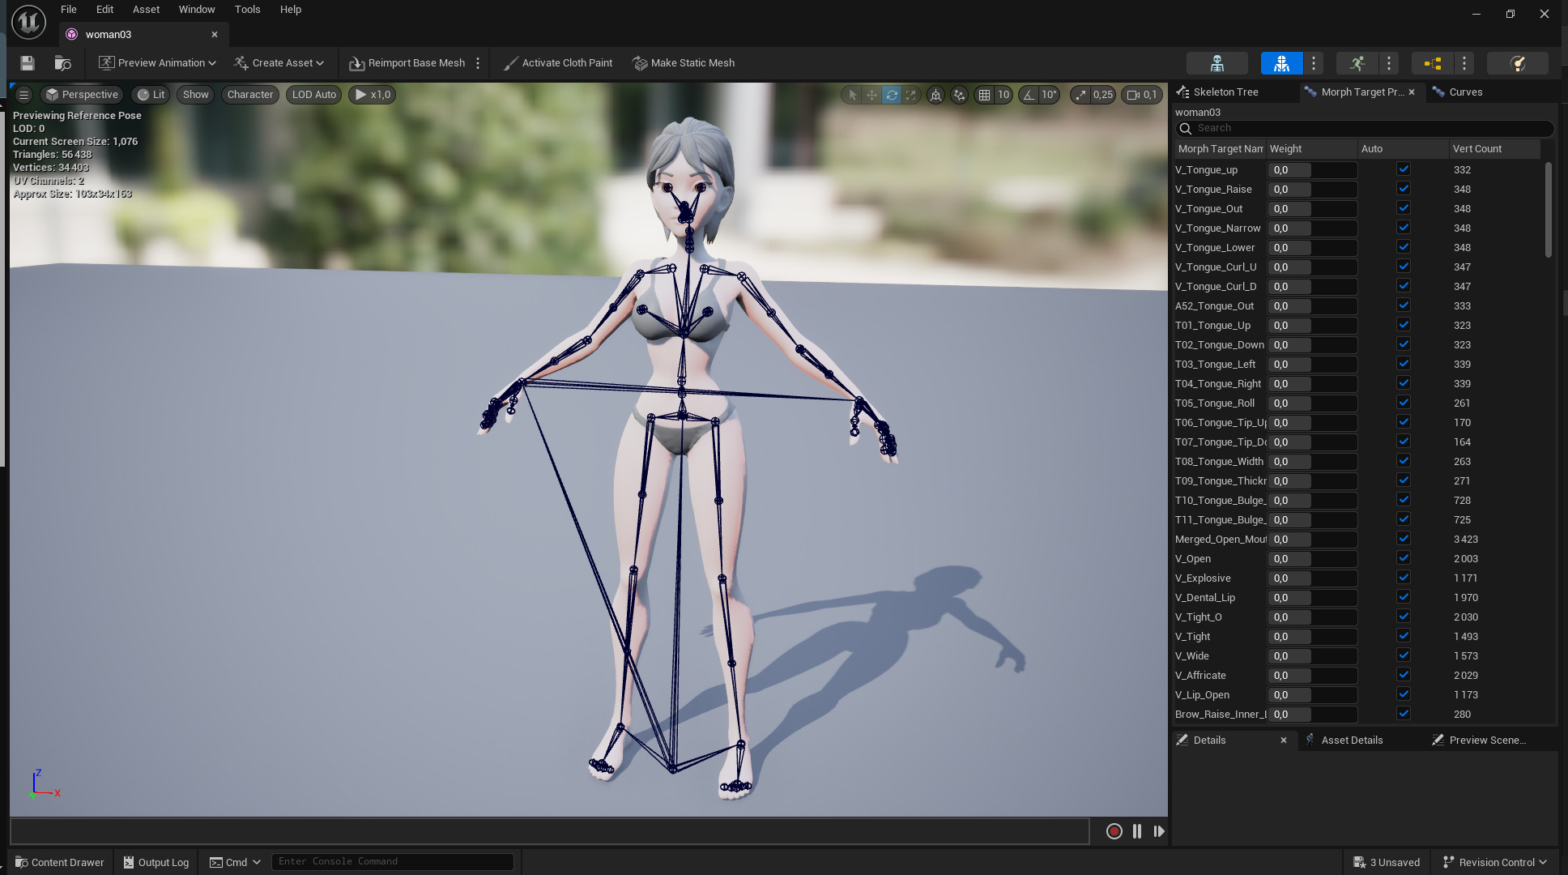Click Browse to asset in Content Browser
Viewport: 1568px width, 875px height.
tap(62, 63)
